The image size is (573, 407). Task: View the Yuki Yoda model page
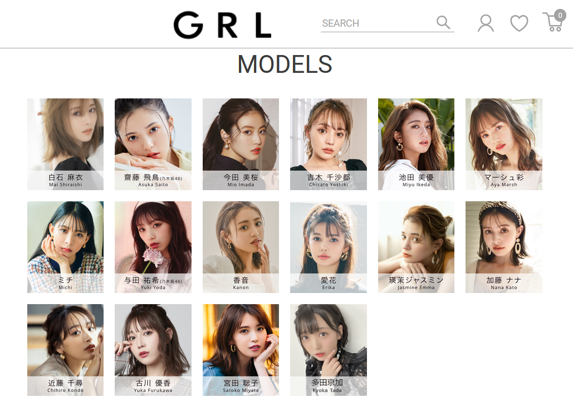(153, 247)
